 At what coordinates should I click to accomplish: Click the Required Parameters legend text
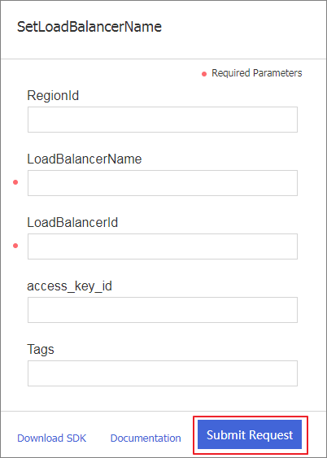tap(257, 73)
